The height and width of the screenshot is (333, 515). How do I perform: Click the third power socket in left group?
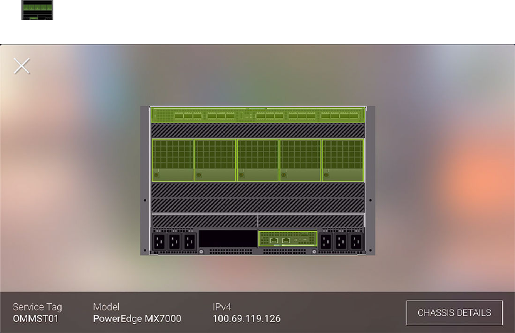coord(190,242)
